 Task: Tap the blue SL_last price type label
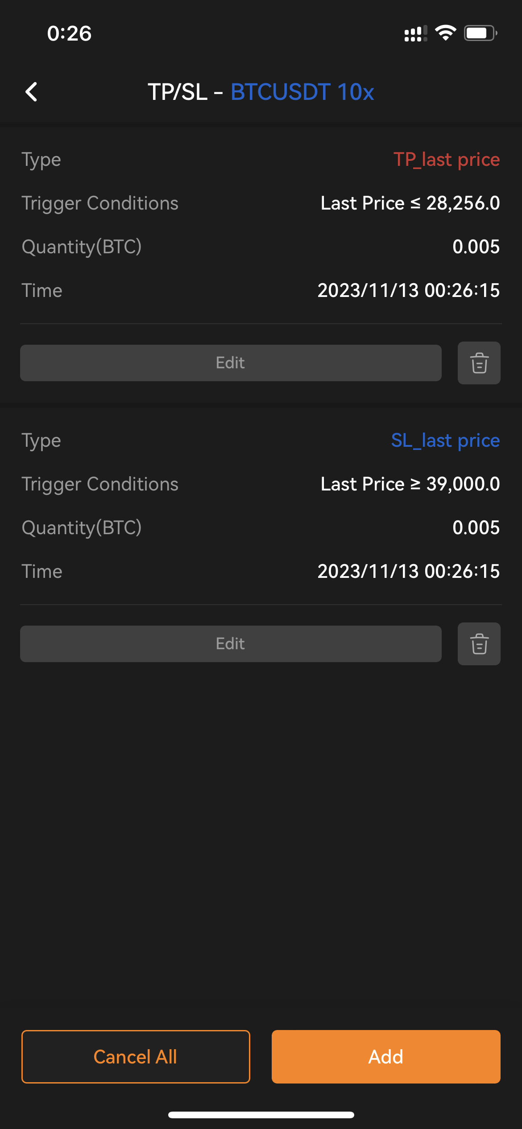445,441
